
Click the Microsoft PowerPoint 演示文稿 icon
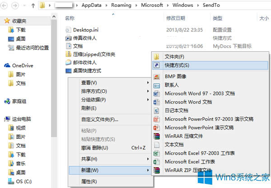pyautogui.click(x=157, y=128)
